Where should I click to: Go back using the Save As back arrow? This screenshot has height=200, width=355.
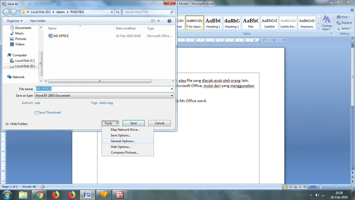(x=6, y=12)
